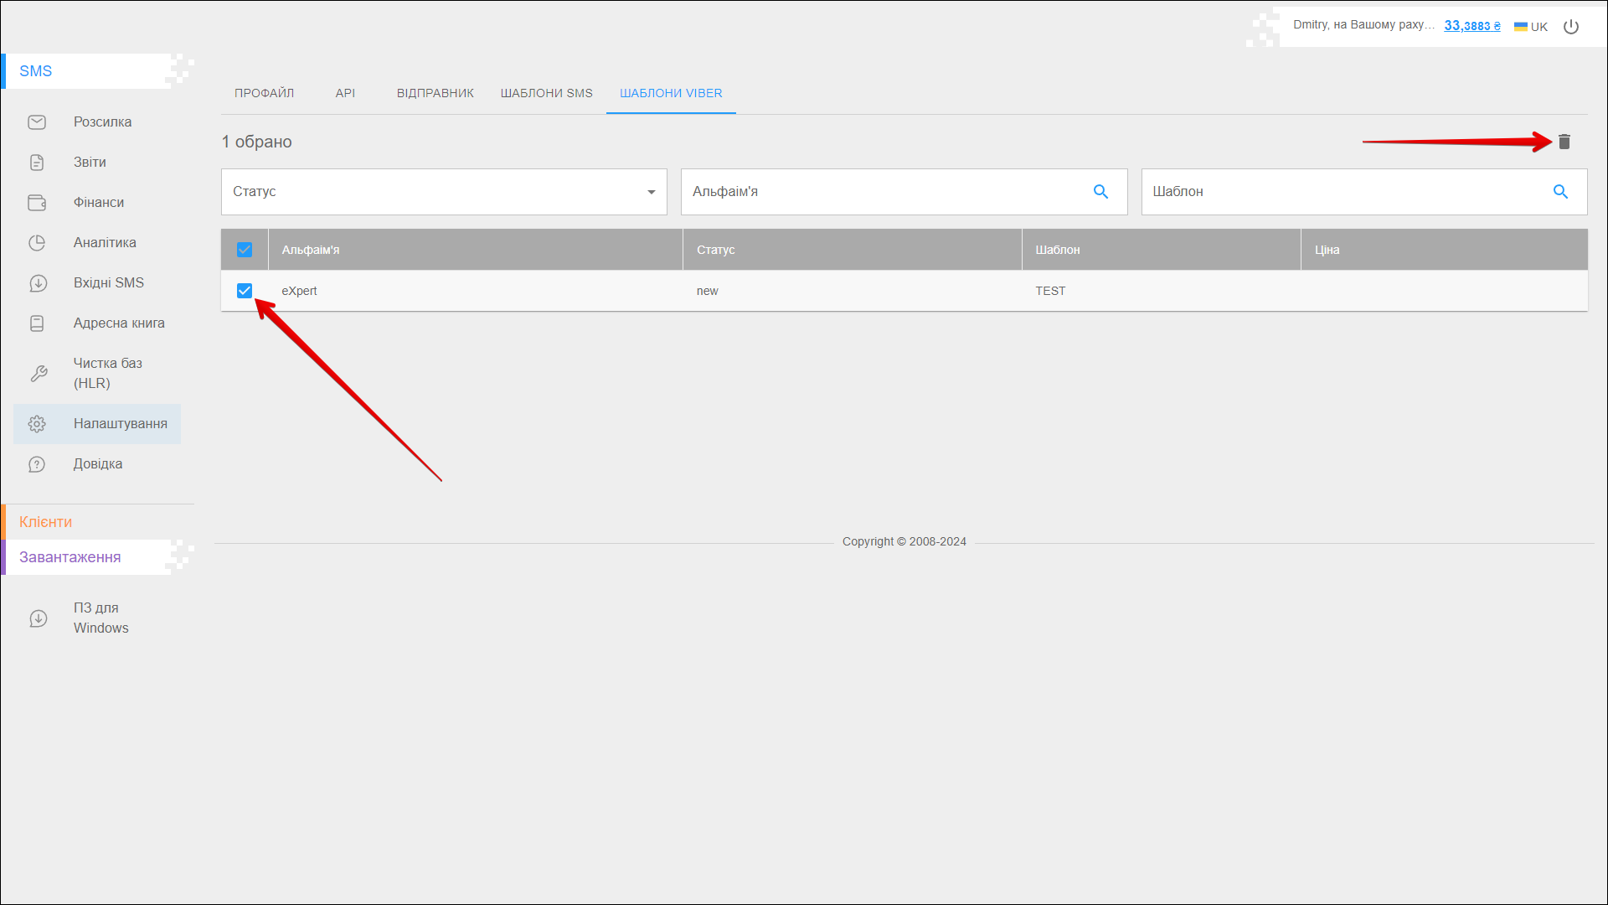The height and width of the screenshot is (905, 1608).
Task: Open the Довідка help page
Action: [x=97, y=464]
